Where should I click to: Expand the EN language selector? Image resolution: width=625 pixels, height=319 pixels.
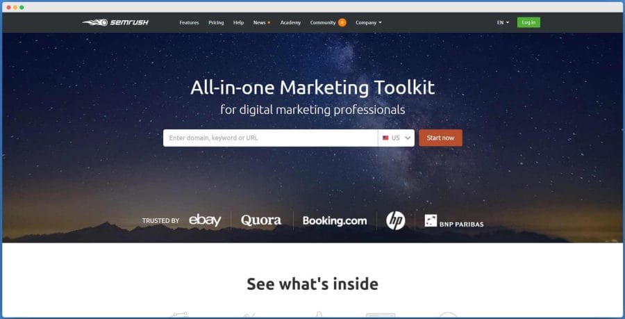503,23
